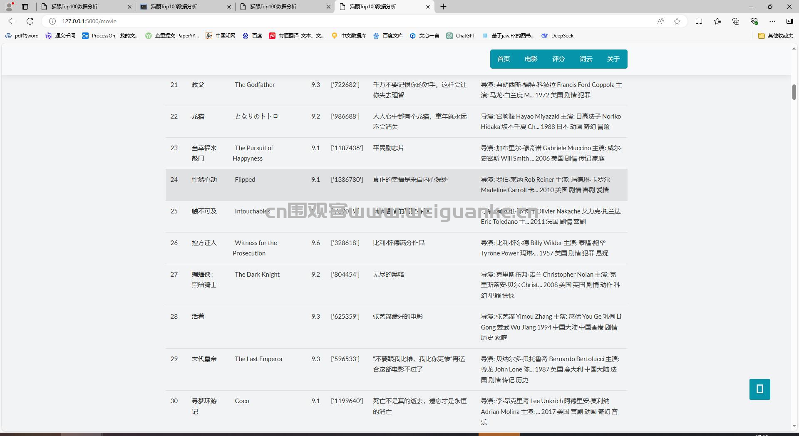Open the favorites list
799x436 pixels.
coord(717,21)
